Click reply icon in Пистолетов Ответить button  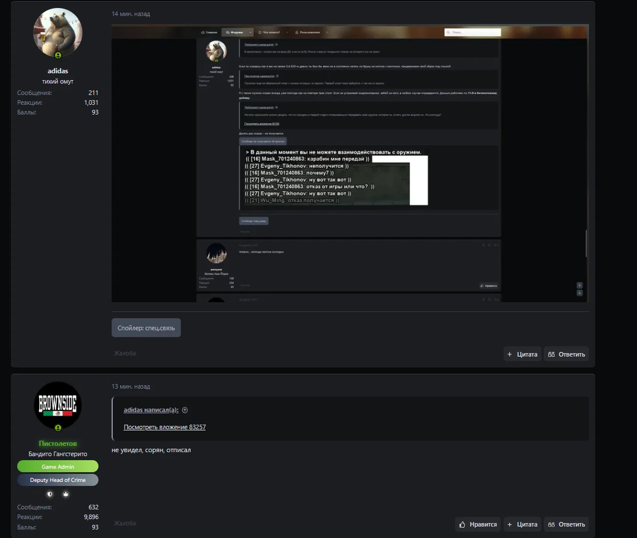point(551,525)
